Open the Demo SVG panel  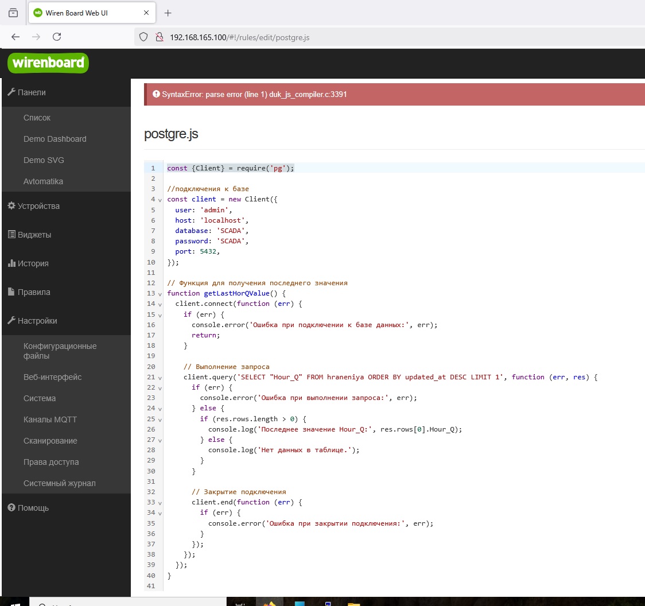pos(44,160)
